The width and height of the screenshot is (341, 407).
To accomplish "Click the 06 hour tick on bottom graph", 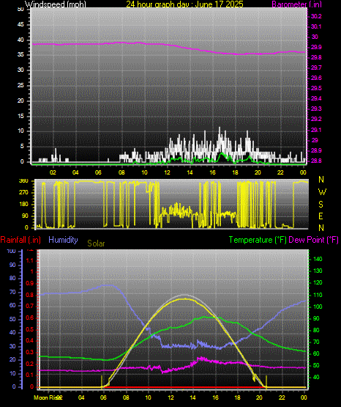I will click(103, 397).
